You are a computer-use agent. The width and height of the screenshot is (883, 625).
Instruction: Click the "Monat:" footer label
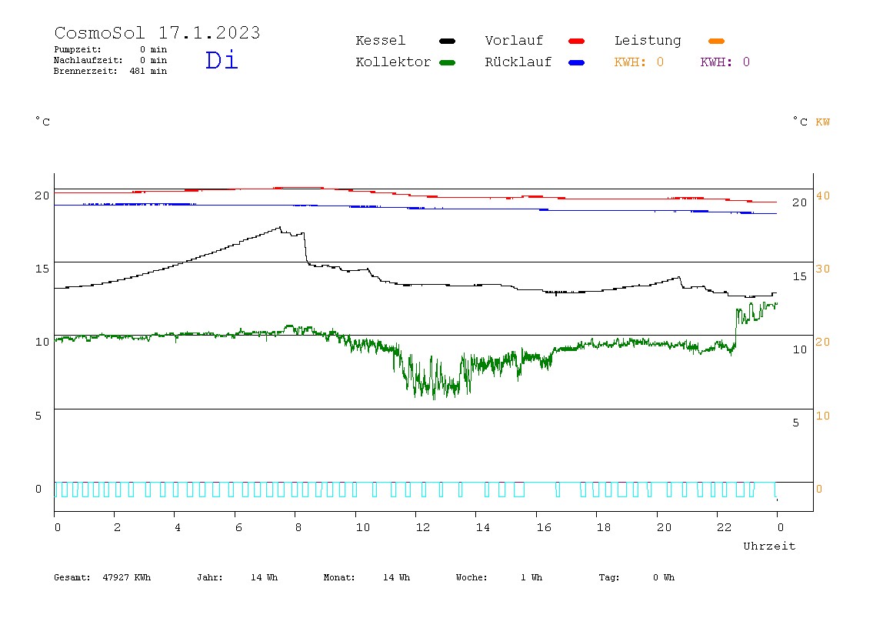click(339, 577)
